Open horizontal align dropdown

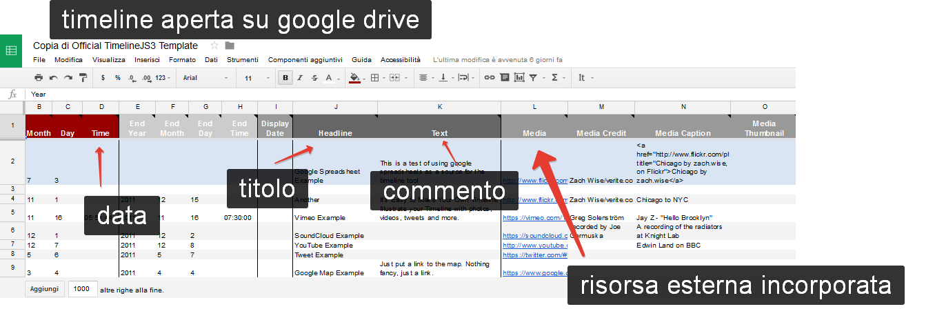[x=426, y=78]
